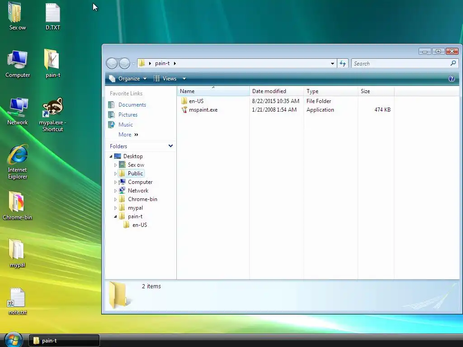Select Chrome-bin in the folder tree
Screen dimensions: 463x347
point(142,199)
